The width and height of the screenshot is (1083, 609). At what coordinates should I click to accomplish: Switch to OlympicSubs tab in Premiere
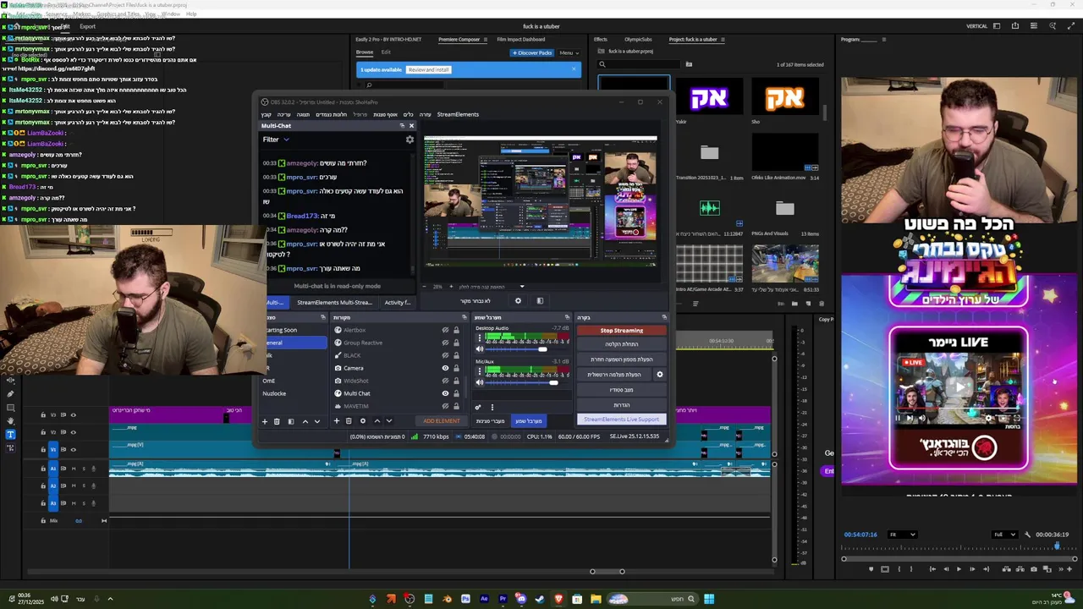point(638,40)
